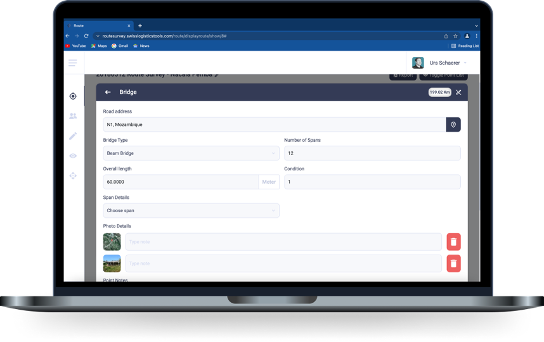
Task: Click the Toggle Point List button
Action: point(443,75)
